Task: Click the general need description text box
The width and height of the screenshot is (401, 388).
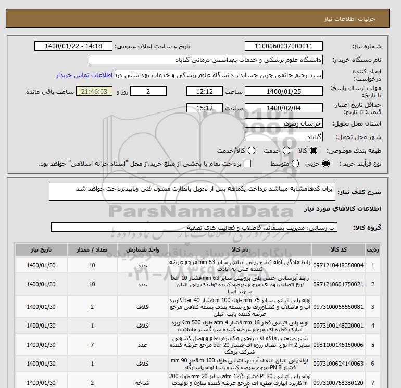Action: pos(192,192)
